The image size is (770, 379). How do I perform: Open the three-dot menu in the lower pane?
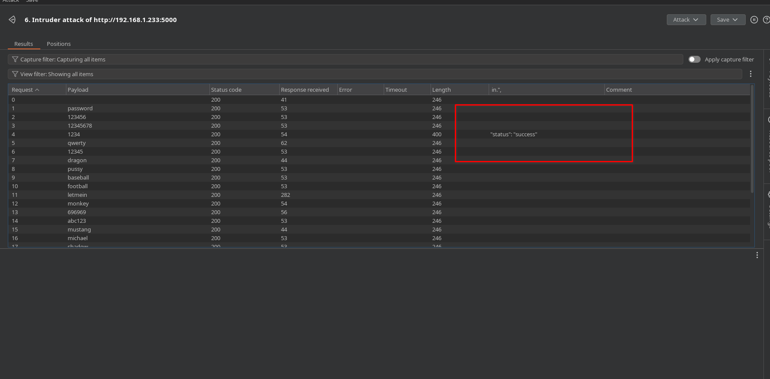(x=757, y=255)
